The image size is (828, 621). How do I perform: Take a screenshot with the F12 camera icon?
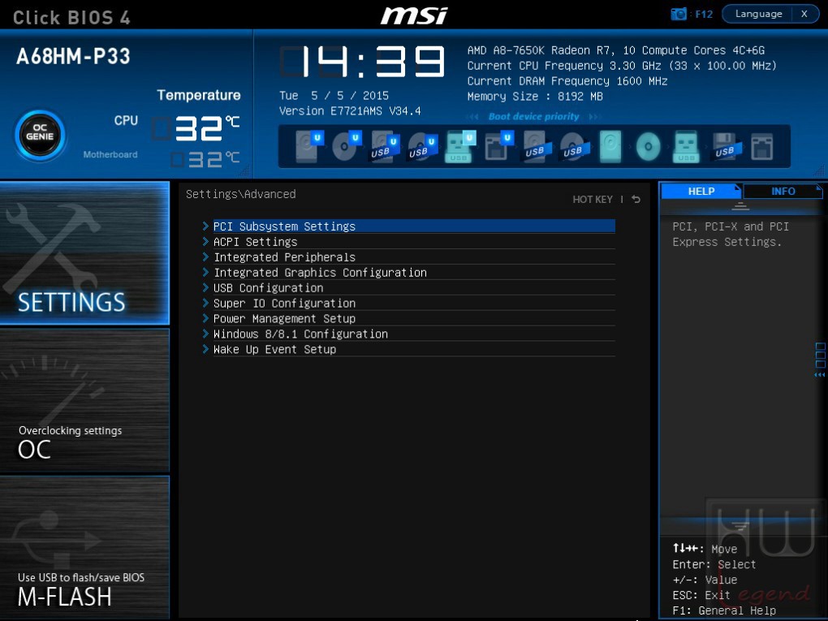tap(679, 15)
